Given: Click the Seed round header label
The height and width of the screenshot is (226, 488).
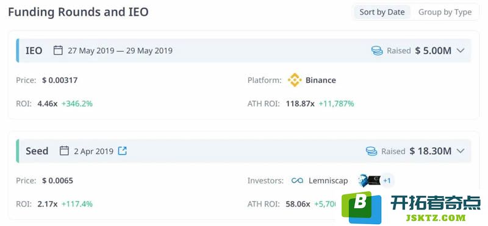Looking at the screenshot, I should click(x=37, y=151).
